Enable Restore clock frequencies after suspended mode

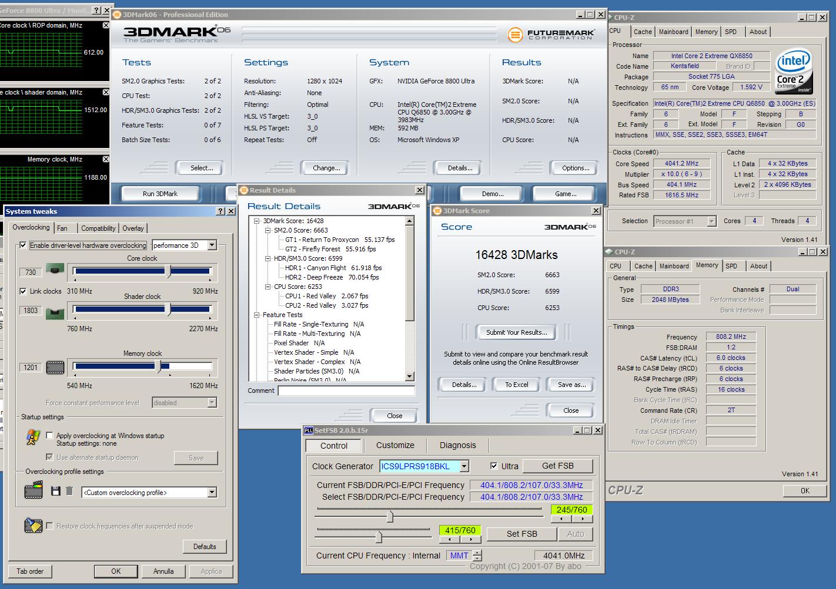49,526
